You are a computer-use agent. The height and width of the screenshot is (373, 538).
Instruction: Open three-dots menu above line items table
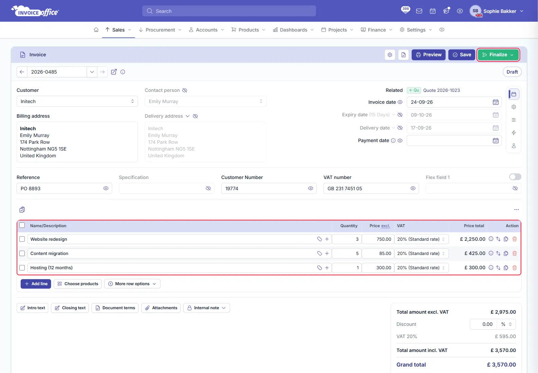(x=517, y=210)
